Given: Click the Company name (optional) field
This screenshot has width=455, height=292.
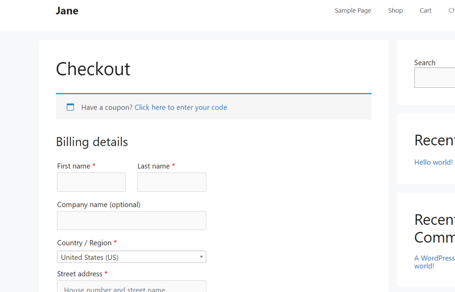Looking at the screenshot, I should [x=132, y=220].
